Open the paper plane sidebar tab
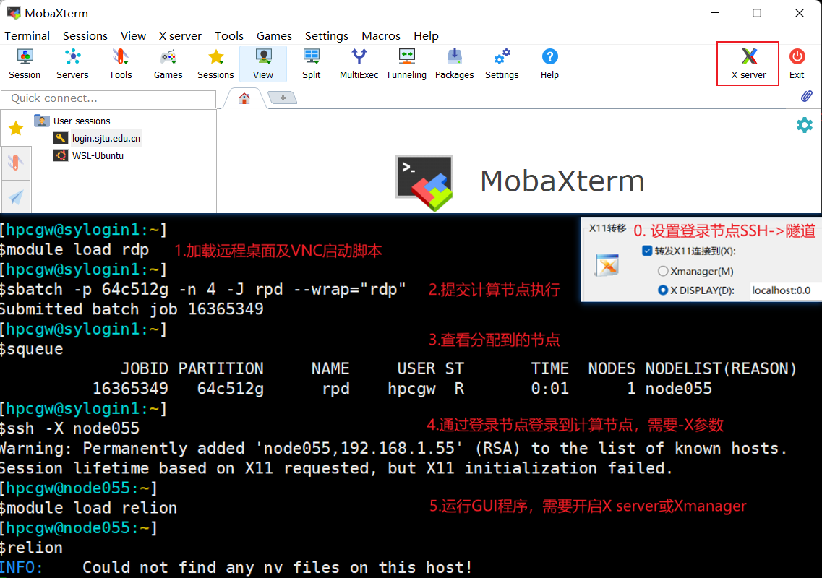The width and height of the screenshot is (822, 578). 16,197
